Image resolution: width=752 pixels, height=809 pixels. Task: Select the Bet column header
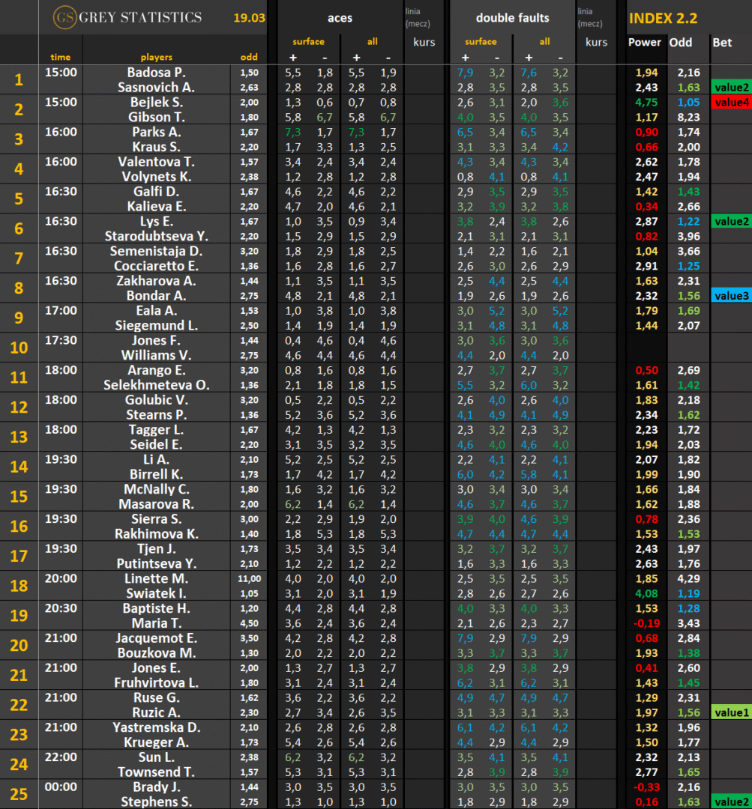tap(722, 43)
